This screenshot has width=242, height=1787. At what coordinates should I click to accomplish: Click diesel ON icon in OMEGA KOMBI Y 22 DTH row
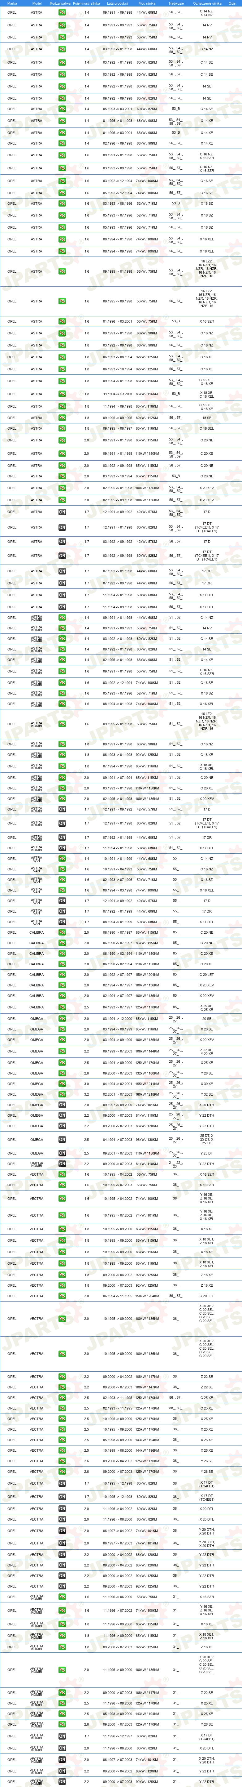[x=62, y=1164]
